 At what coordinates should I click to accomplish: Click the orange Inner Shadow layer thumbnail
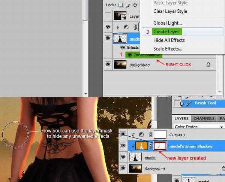pyautogui.click(x=141, y=146)
